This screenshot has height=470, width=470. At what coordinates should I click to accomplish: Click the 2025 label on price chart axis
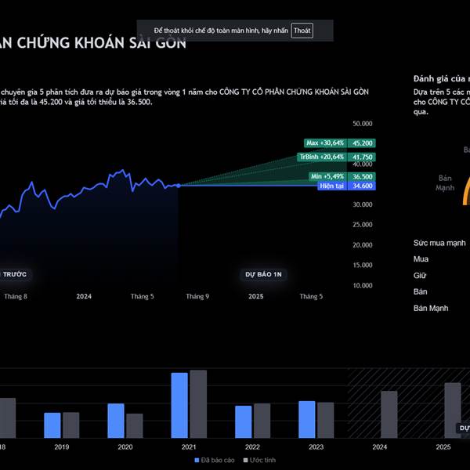pos(255,296)
